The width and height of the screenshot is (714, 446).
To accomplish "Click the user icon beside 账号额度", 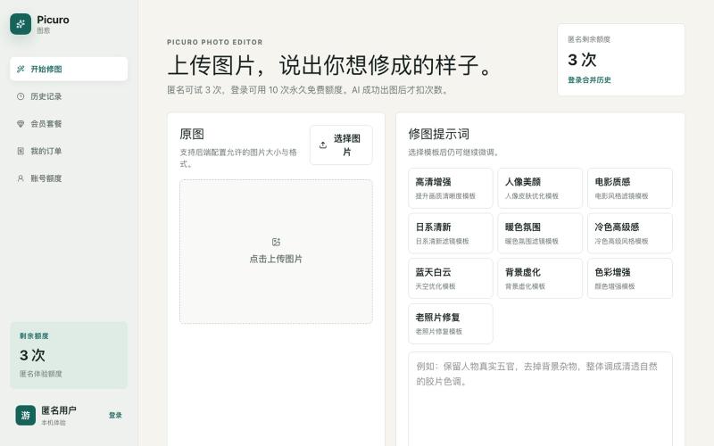I will (x=21, y=178).
